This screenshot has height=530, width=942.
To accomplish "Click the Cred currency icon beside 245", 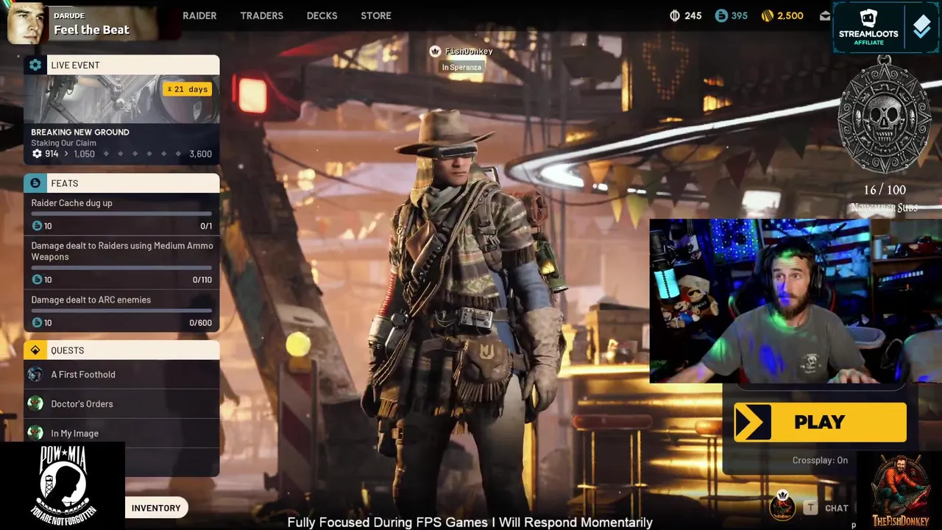I will [674, 15].
